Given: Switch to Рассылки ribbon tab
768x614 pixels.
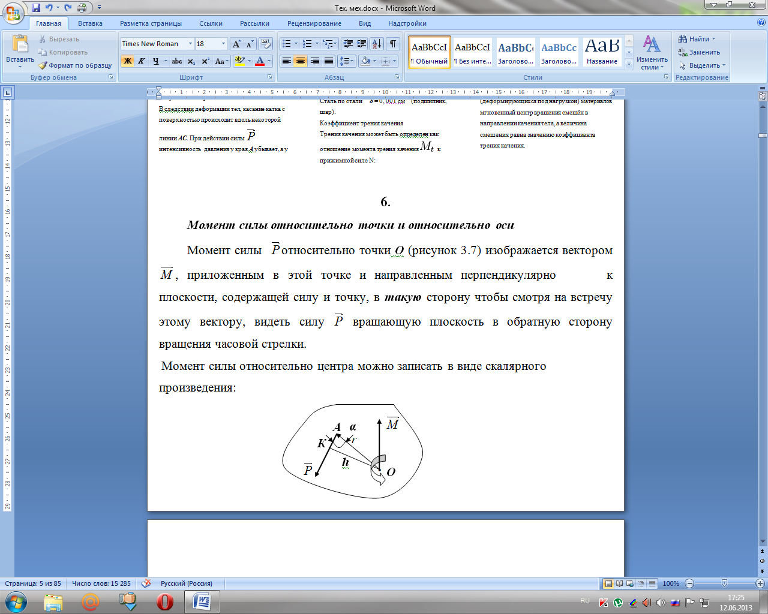Looking at the screenshot, I should click(x=254, y=23).
